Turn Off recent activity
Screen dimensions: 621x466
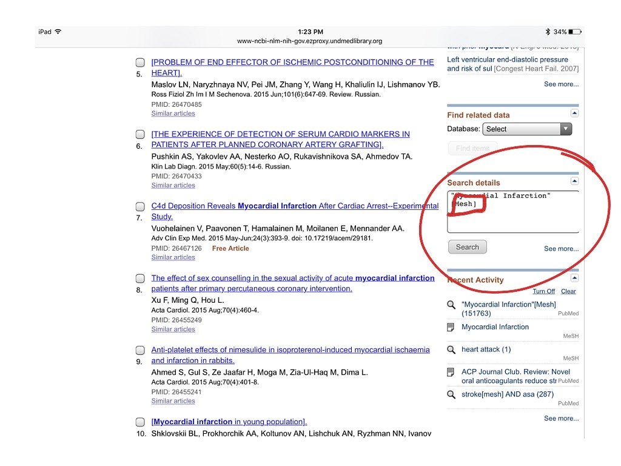coord(543,291)
